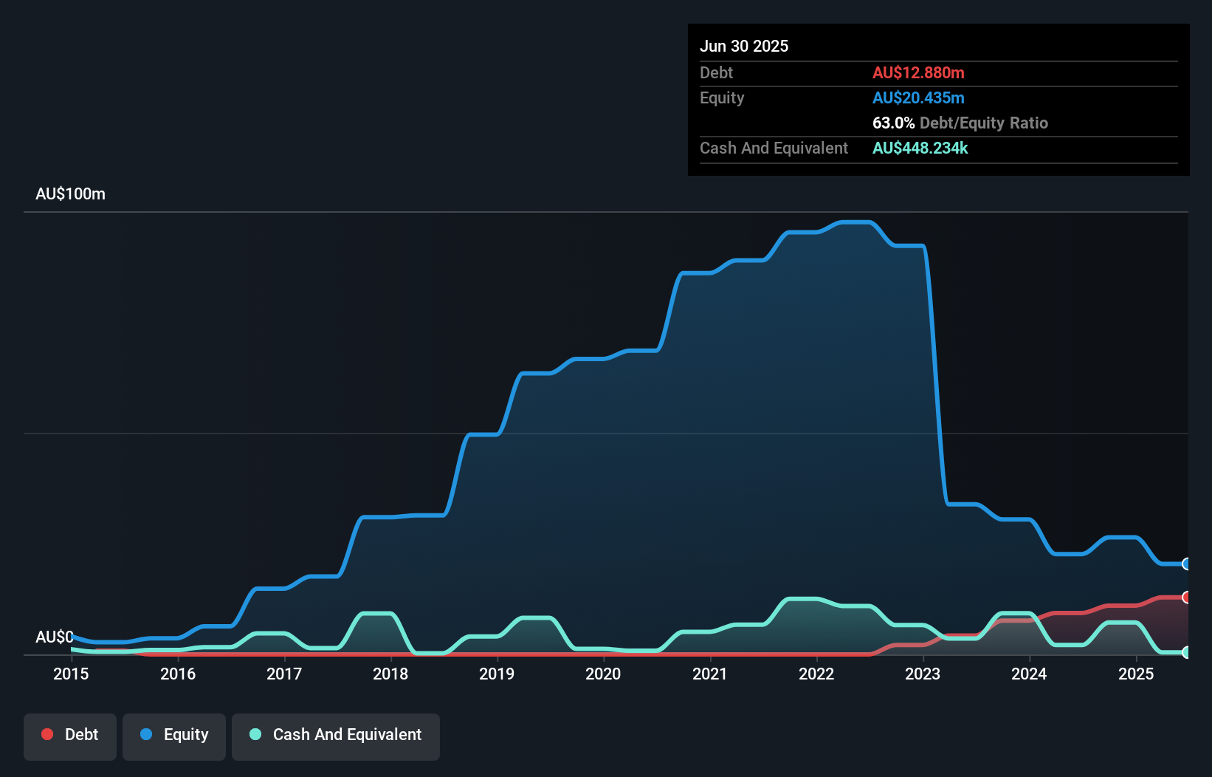Click the teal dot in Cash legend
This screenshot has width=1212, height=777.
click(x=255, y=734)
